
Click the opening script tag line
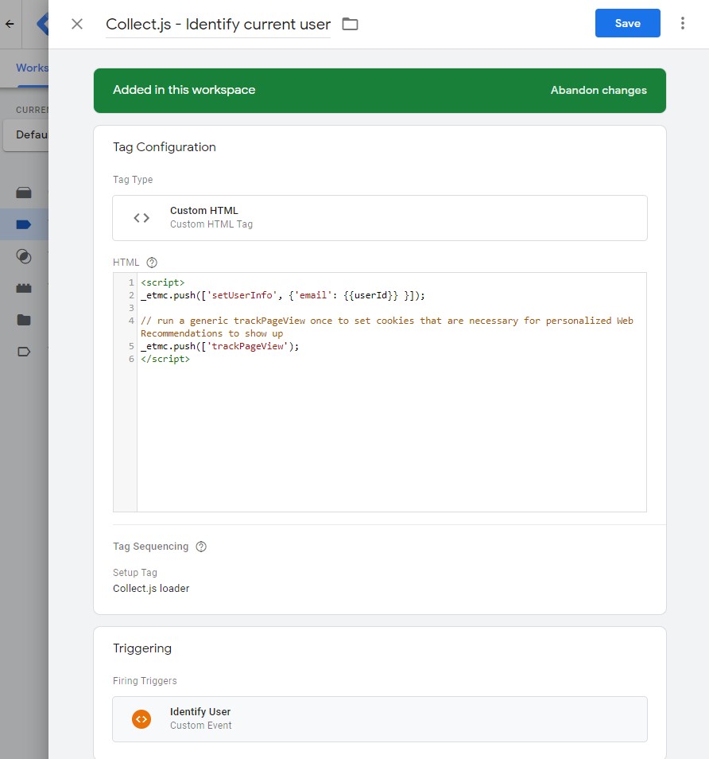(x=162, y=282)
